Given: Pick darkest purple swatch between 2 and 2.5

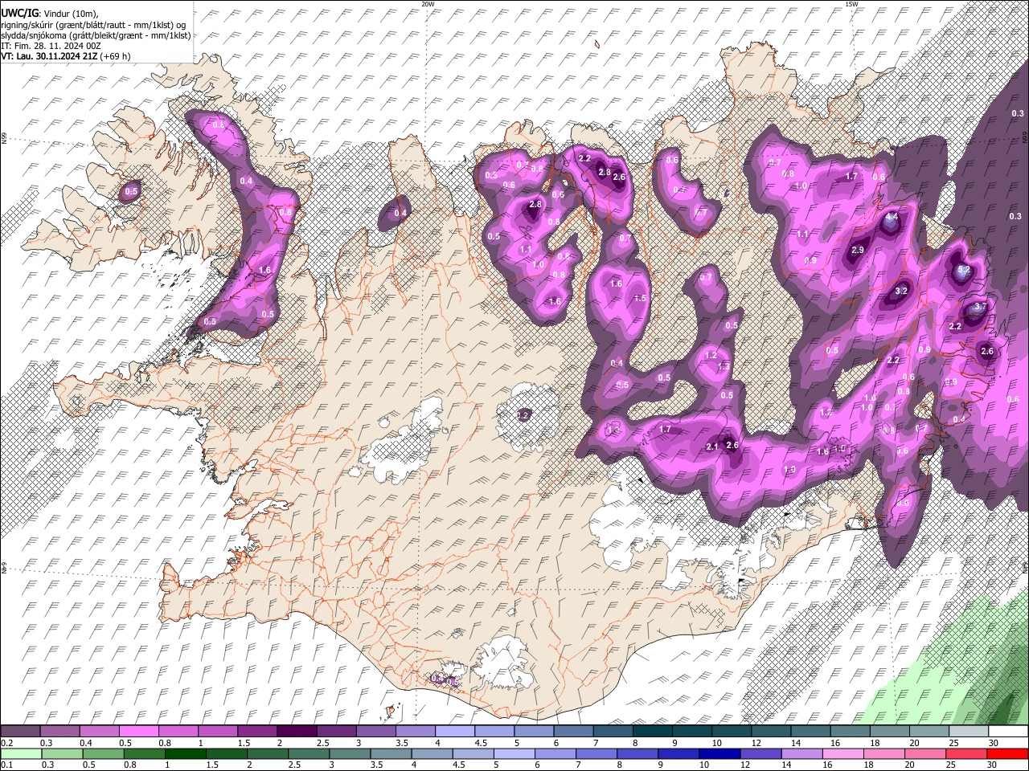Looking at the screenshot, I should 297,732.
